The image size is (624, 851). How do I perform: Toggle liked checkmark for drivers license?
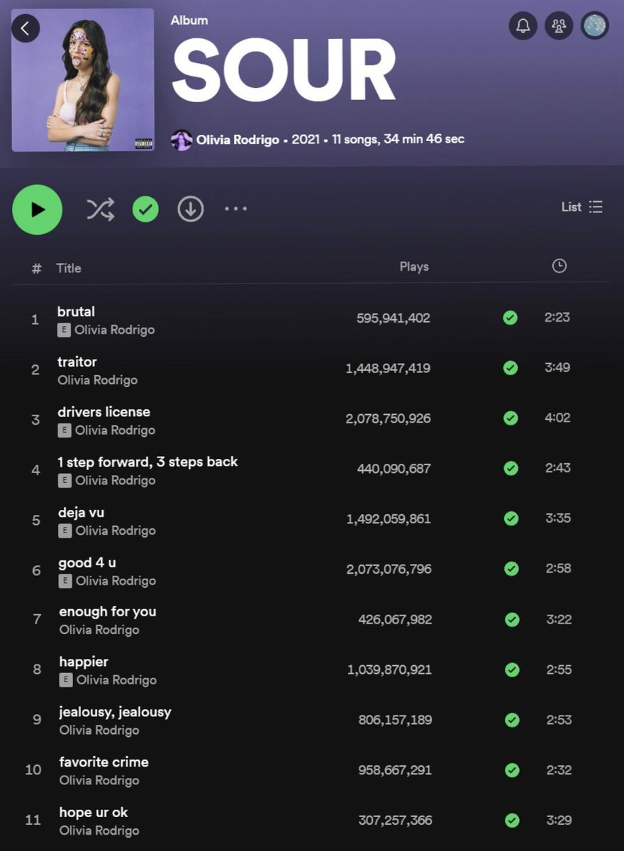(x=511, y=418)
